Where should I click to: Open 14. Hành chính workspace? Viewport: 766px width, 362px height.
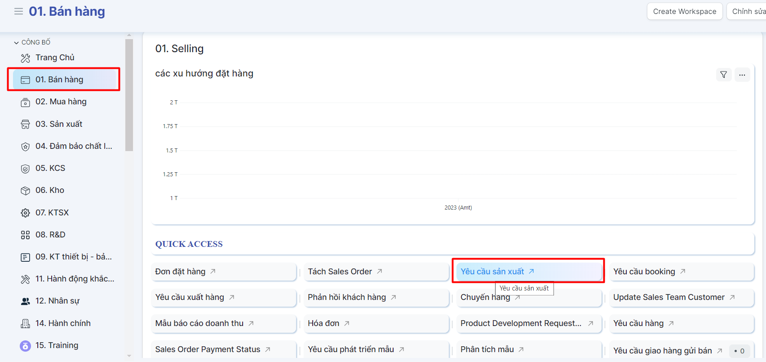pos(63,323)
